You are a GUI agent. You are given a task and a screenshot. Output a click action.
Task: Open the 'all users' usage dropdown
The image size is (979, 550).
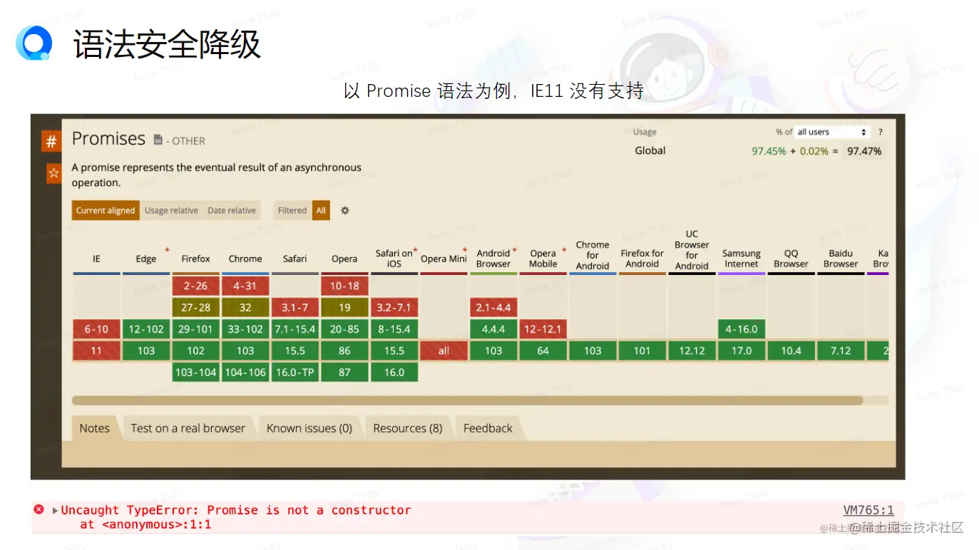click(832, 132)
